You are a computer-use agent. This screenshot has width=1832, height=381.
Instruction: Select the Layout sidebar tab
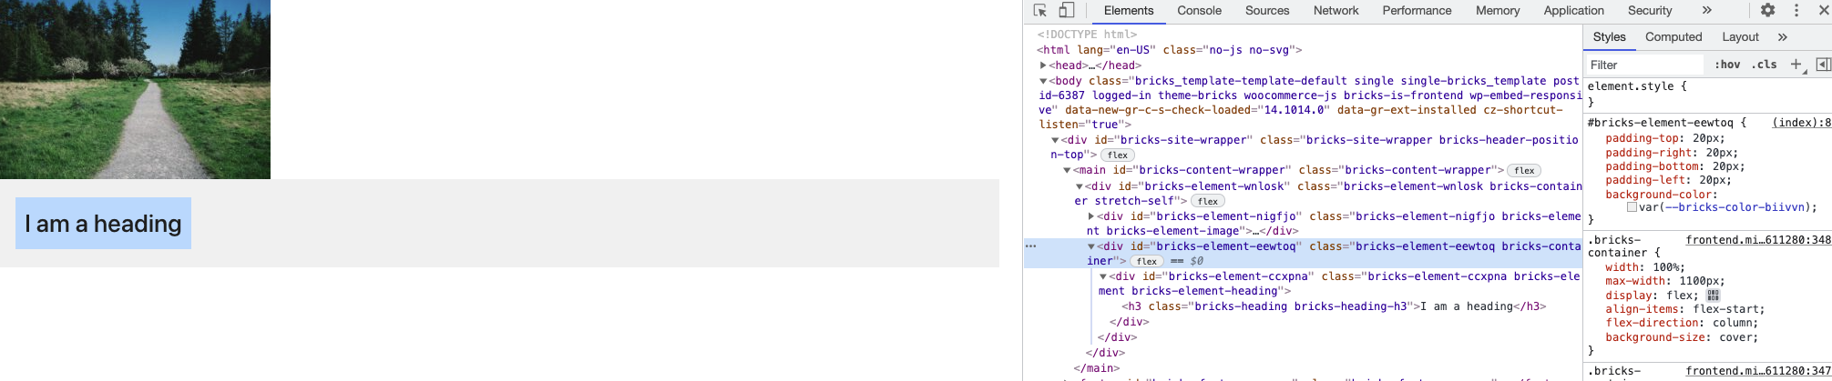tap(1740, 37)
